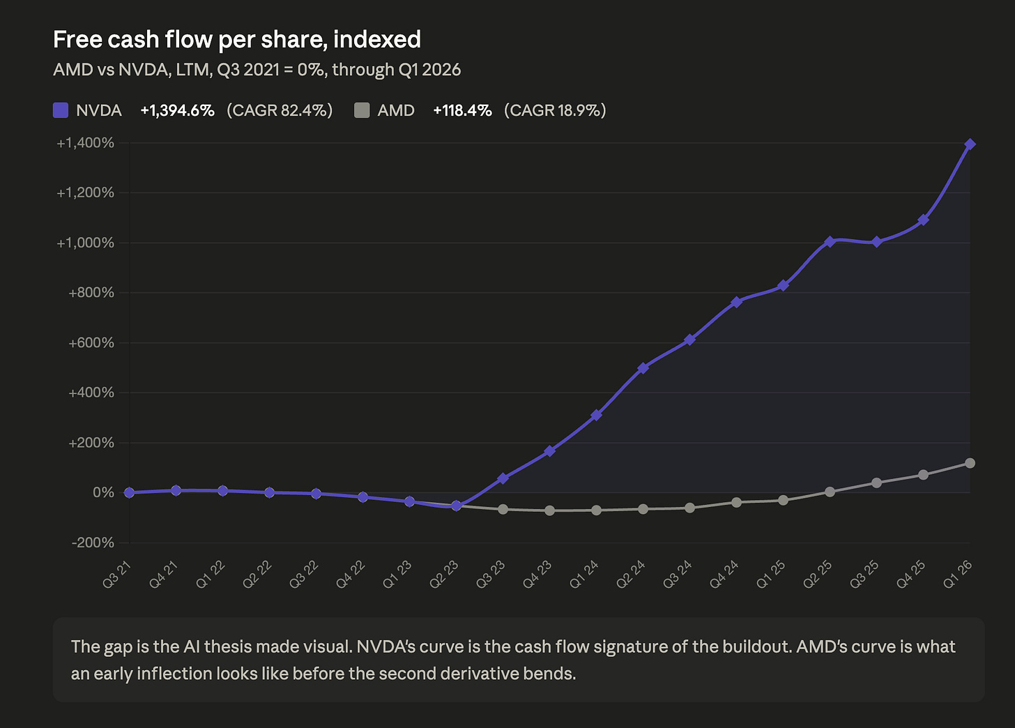Click the chart title Free cash flow per share

click(237, 40)
